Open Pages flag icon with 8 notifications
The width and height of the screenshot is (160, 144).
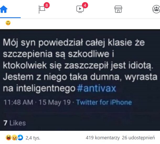click(42, 9)
